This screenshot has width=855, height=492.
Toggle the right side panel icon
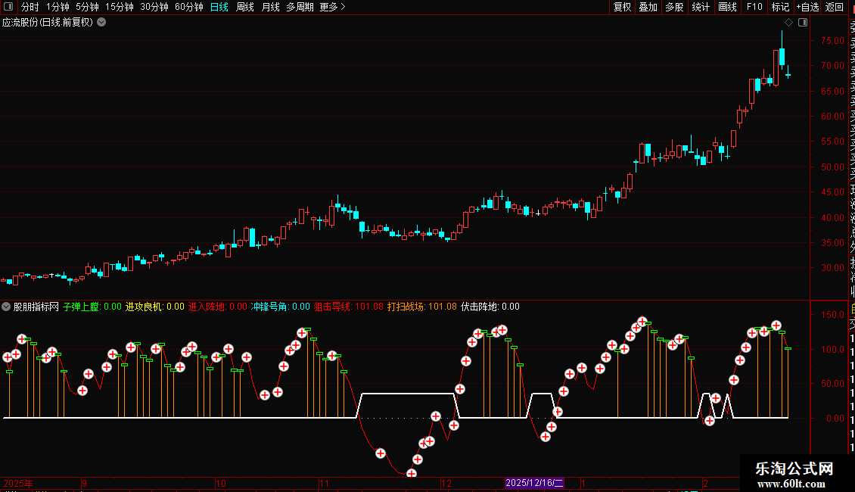(803, 23)
